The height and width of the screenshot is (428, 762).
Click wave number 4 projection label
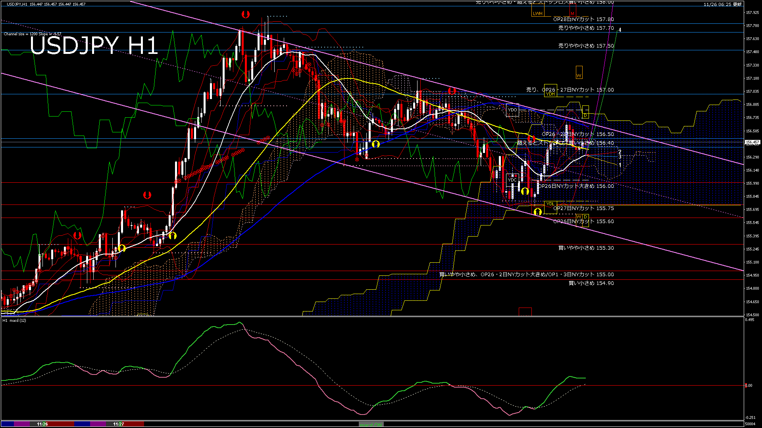tap(620, 30)
